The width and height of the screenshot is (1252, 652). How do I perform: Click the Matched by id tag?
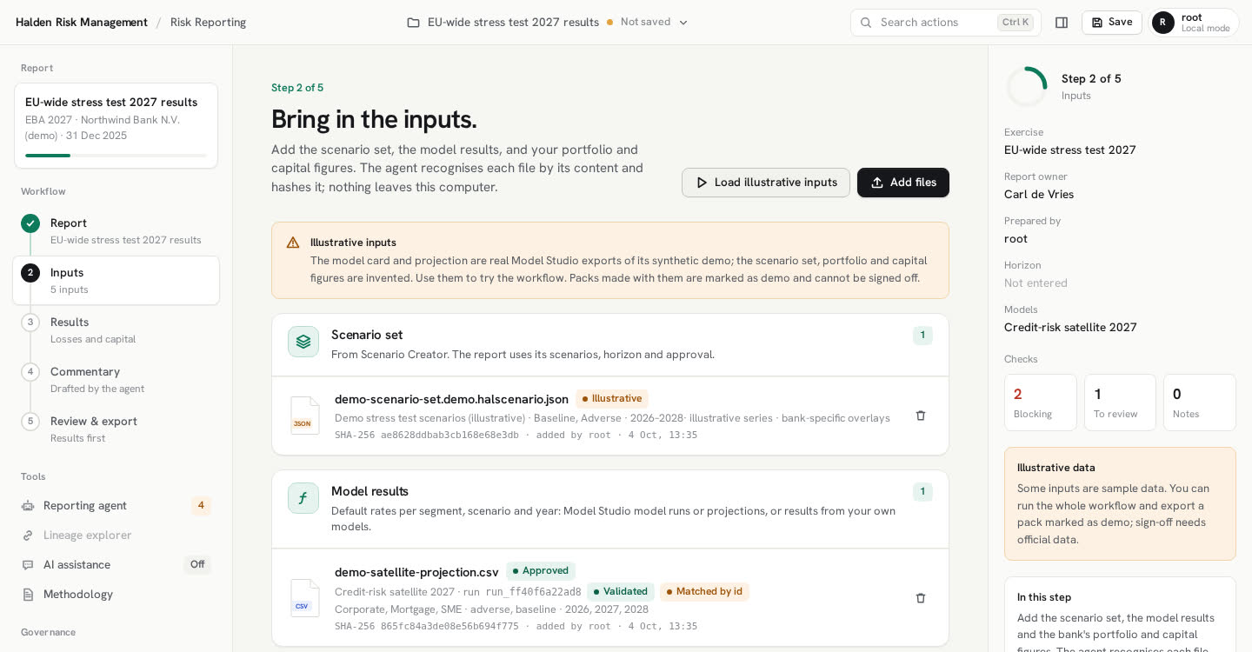(704, 591)
